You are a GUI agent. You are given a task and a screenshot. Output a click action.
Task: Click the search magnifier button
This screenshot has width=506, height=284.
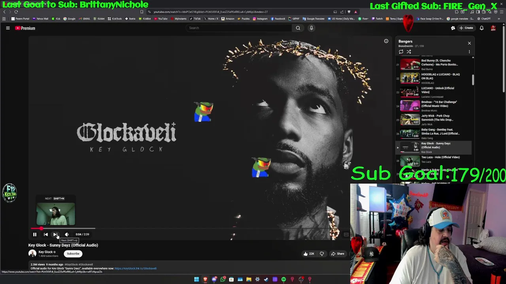(x=298, y=28)
